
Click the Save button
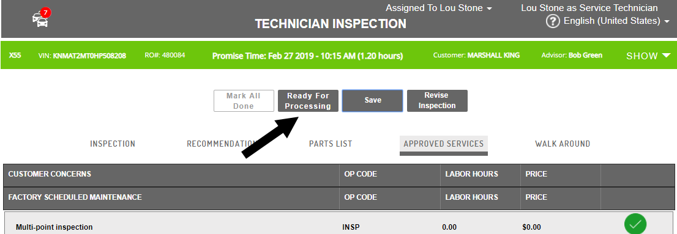(x=373, y=100)
